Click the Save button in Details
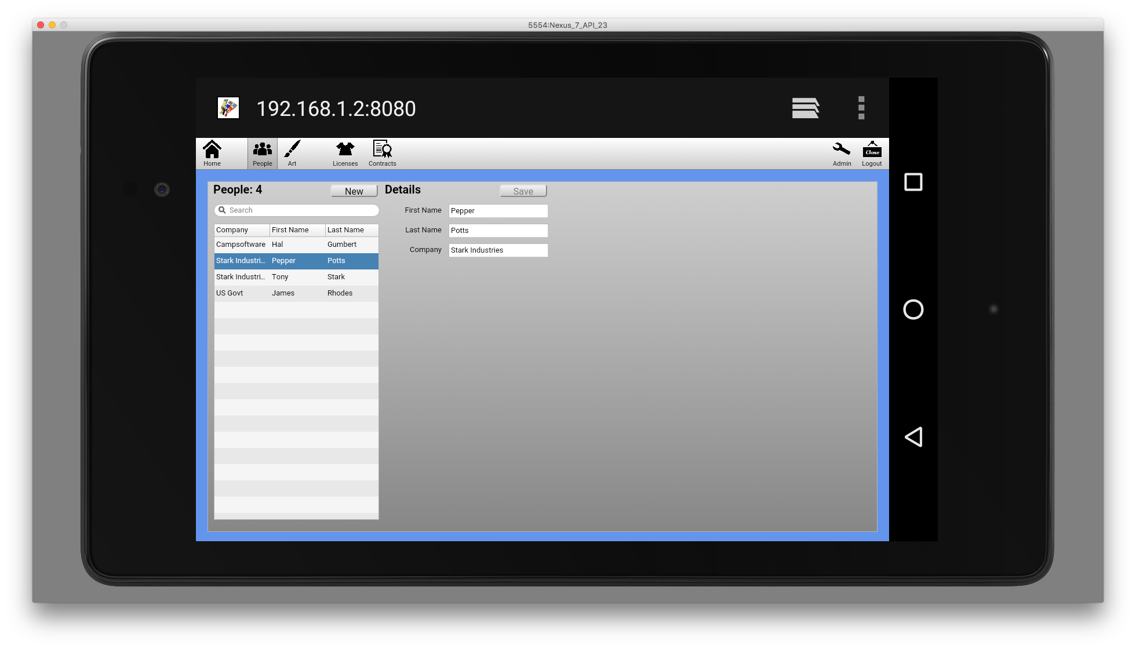This screenshot has height=649, width=1136. pyautogui.click(x=523, y=190)
